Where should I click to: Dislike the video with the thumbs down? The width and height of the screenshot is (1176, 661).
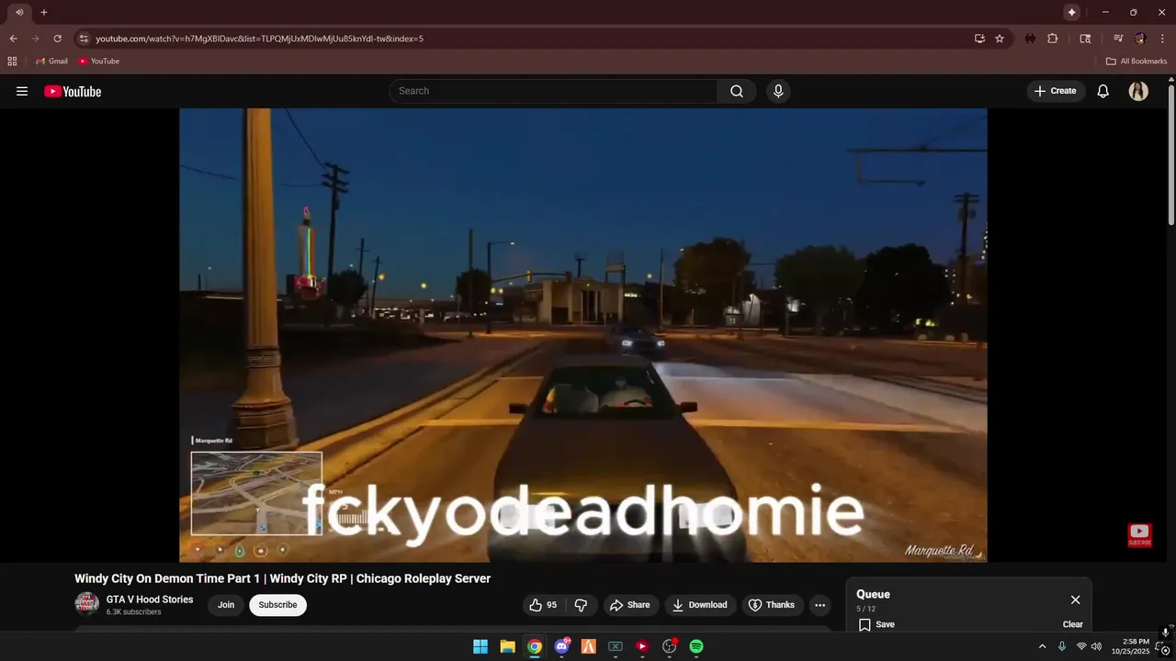pos(581,605)
